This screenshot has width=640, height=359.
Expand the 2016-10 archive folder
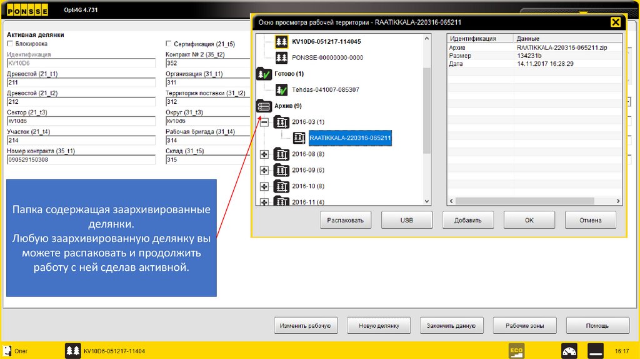[264, 186]
